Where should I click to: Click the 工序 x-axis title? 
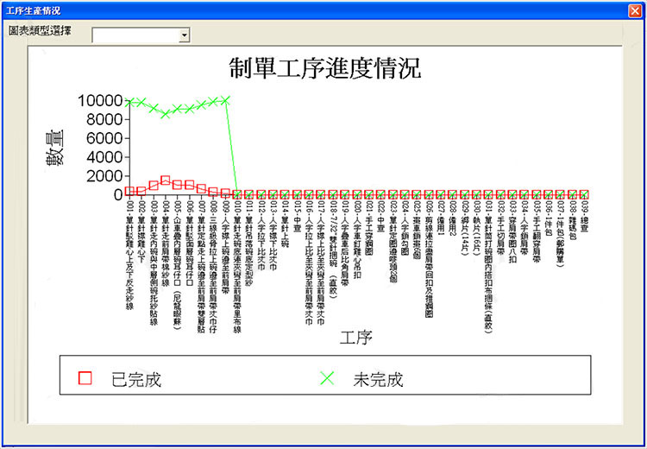[x=356, y=336]
